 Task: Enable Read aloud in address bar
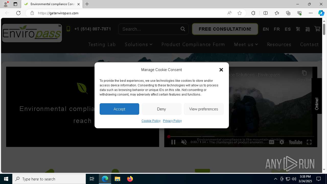[229, 13]
